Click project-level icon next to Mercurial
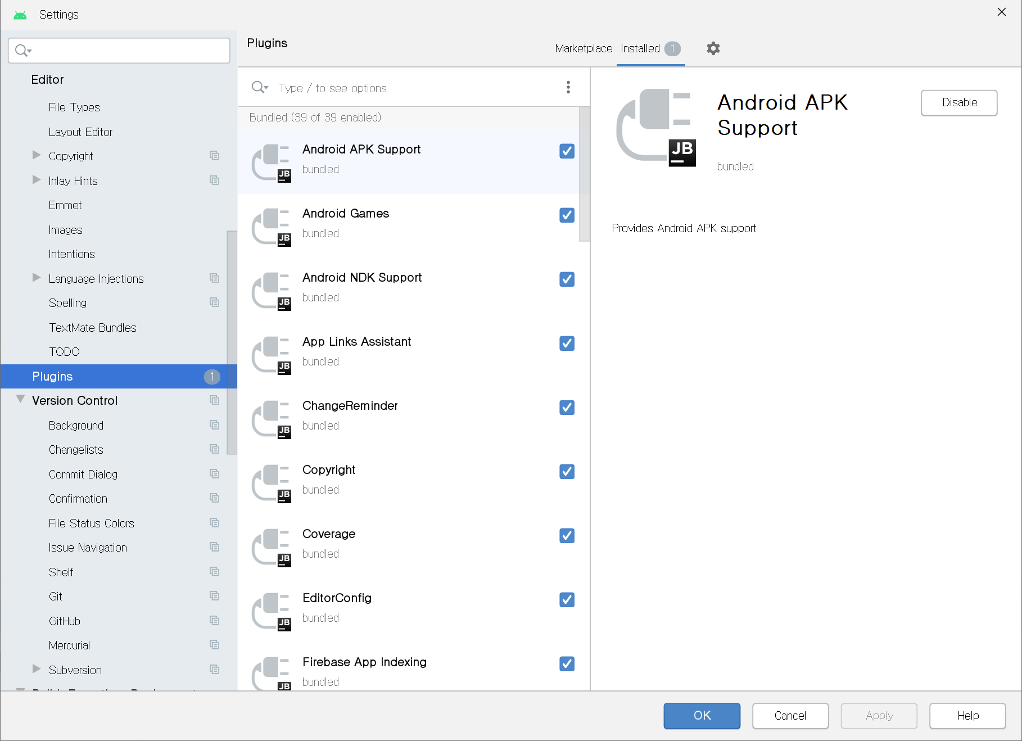1022x741 pixels. click(x=214, y=645)
